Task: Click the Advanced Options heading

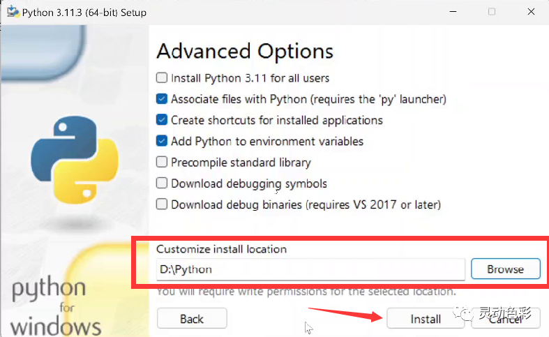Action: coord(245,52)
